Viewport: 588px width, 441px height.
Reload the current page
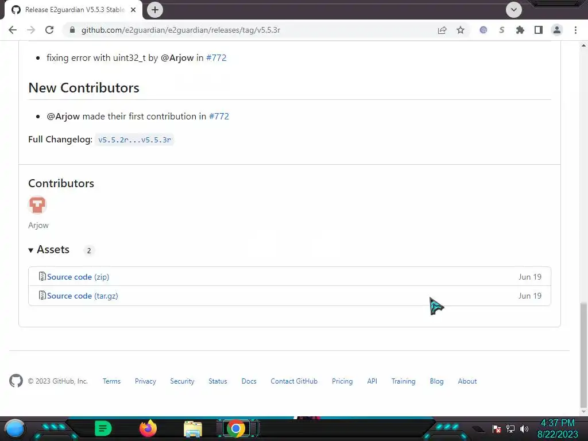coord(49,30)
